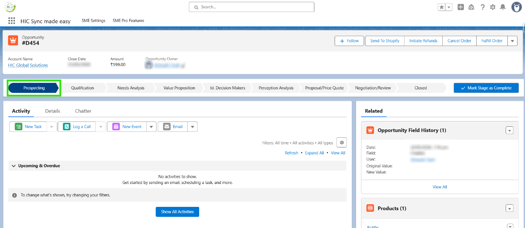
Task: Click the Refresh link
Action: point(291,153)
